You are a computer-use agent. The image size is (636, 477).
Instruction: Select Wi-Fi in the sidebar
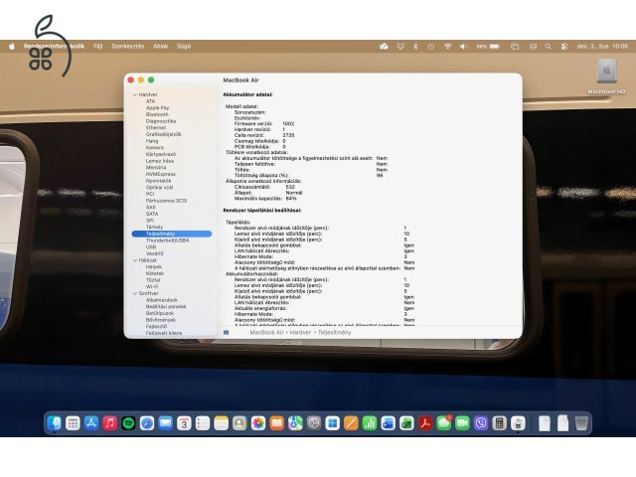point(152,287)
